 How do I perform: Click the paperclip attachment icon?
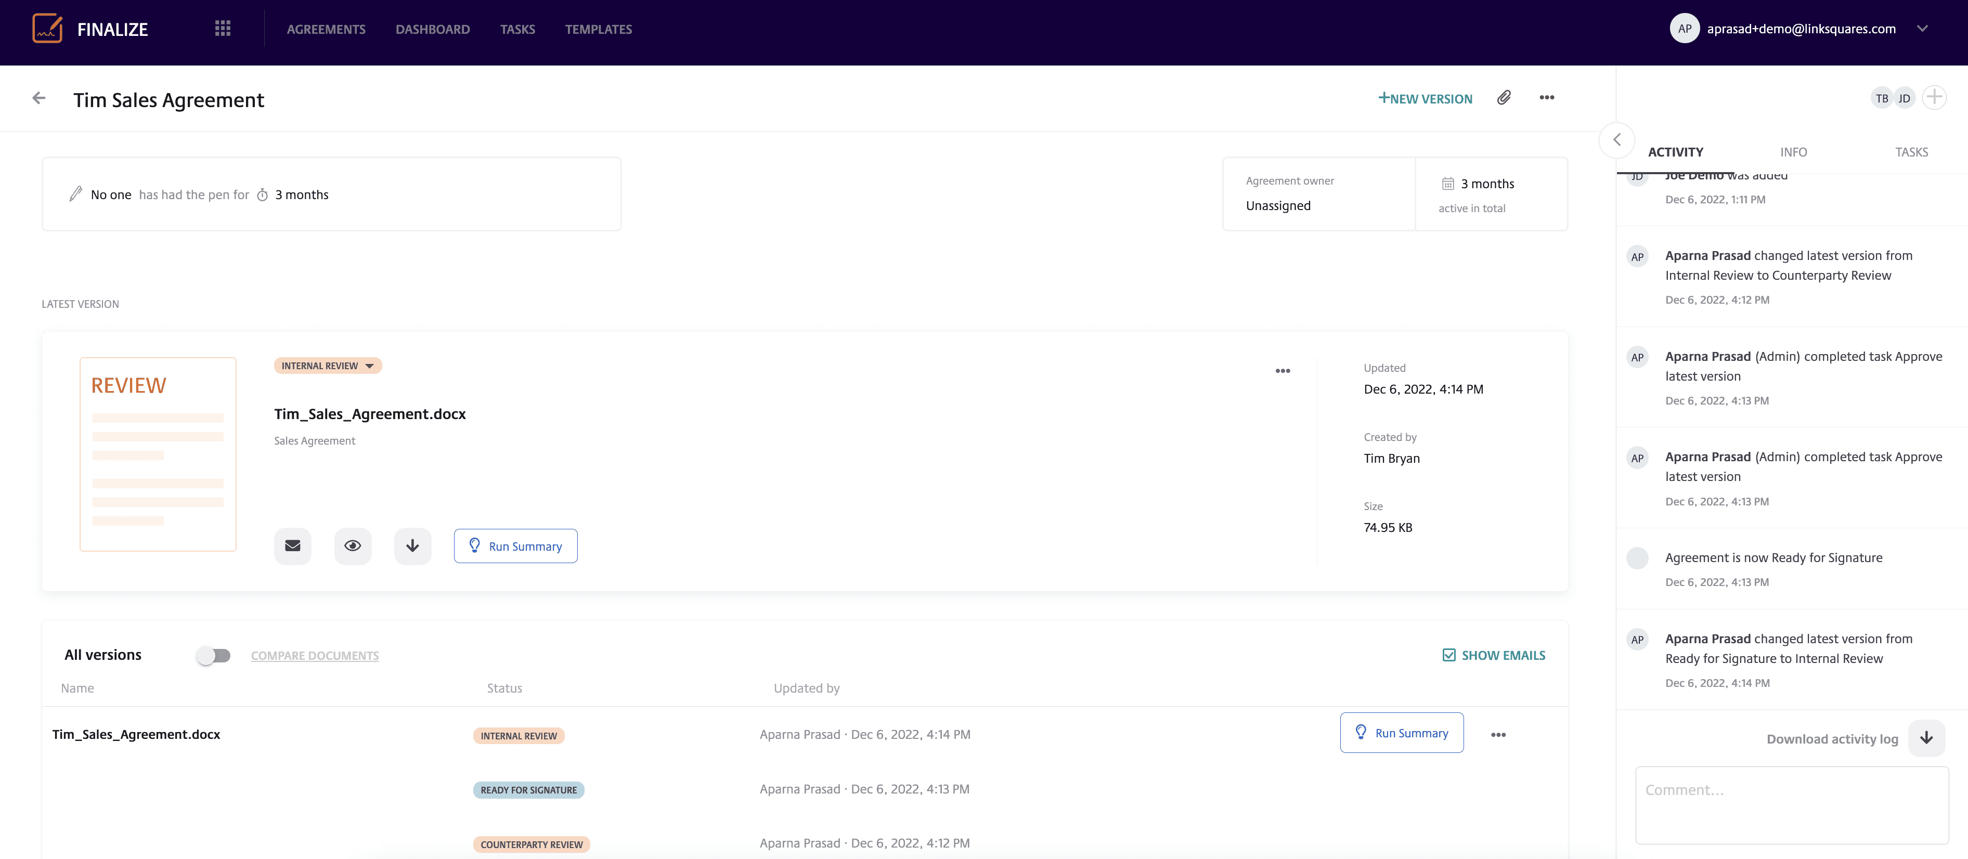(x=1504, y=98)
